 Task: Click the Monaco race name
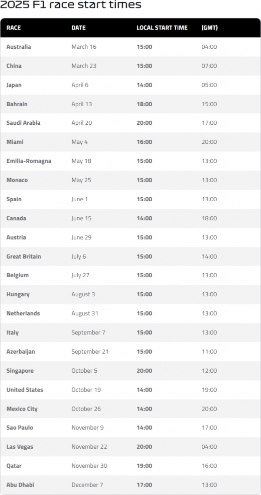(x=17, y=180)
